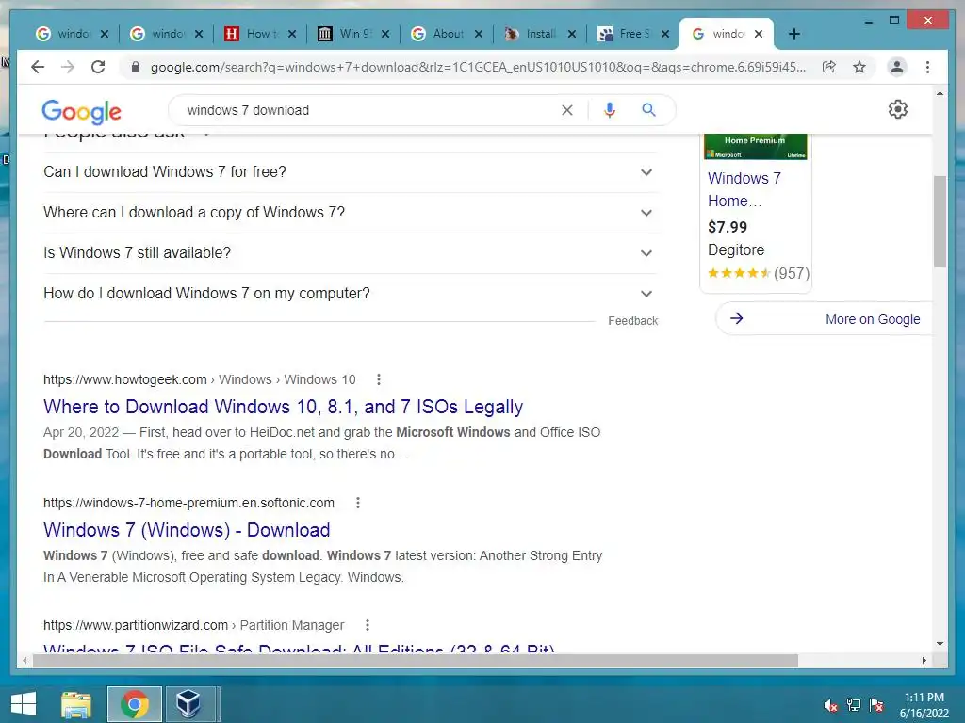Bookmark this page with the star
Screen dimensions: 965x723
pos(859,67)
